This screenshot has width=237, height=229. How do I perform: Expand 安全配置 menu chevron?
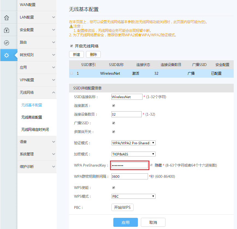[54, 30]
